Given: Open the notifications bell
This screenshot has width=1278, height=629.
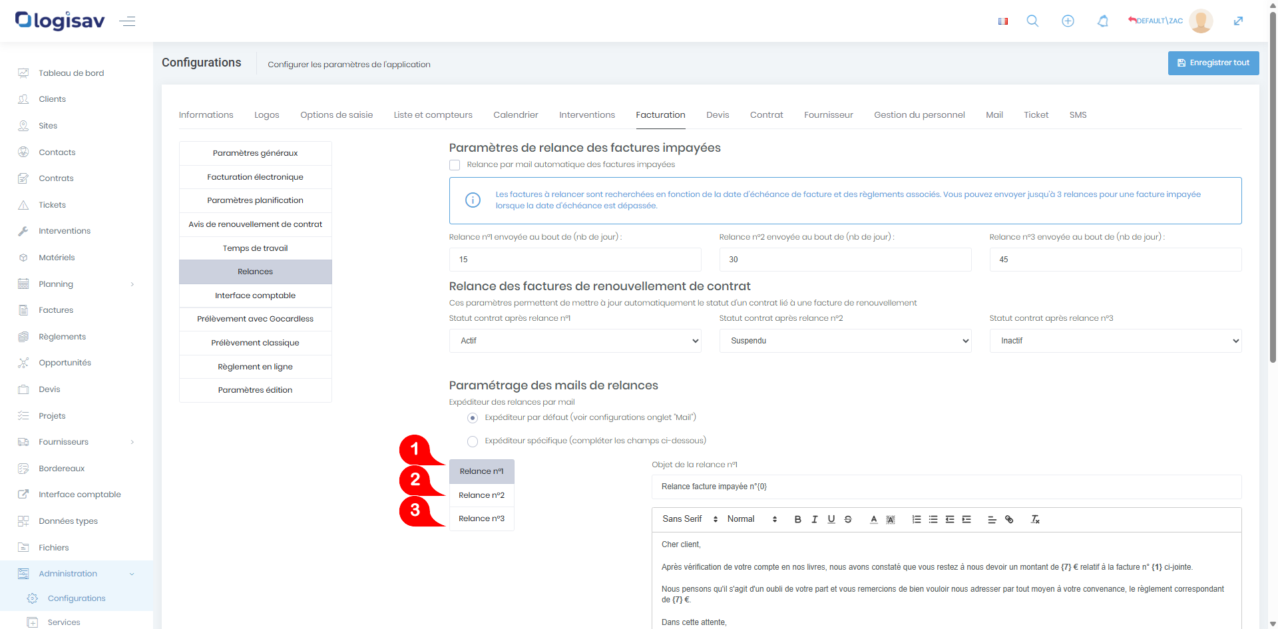Looking at the screenshot, I should coord(1103,21).
